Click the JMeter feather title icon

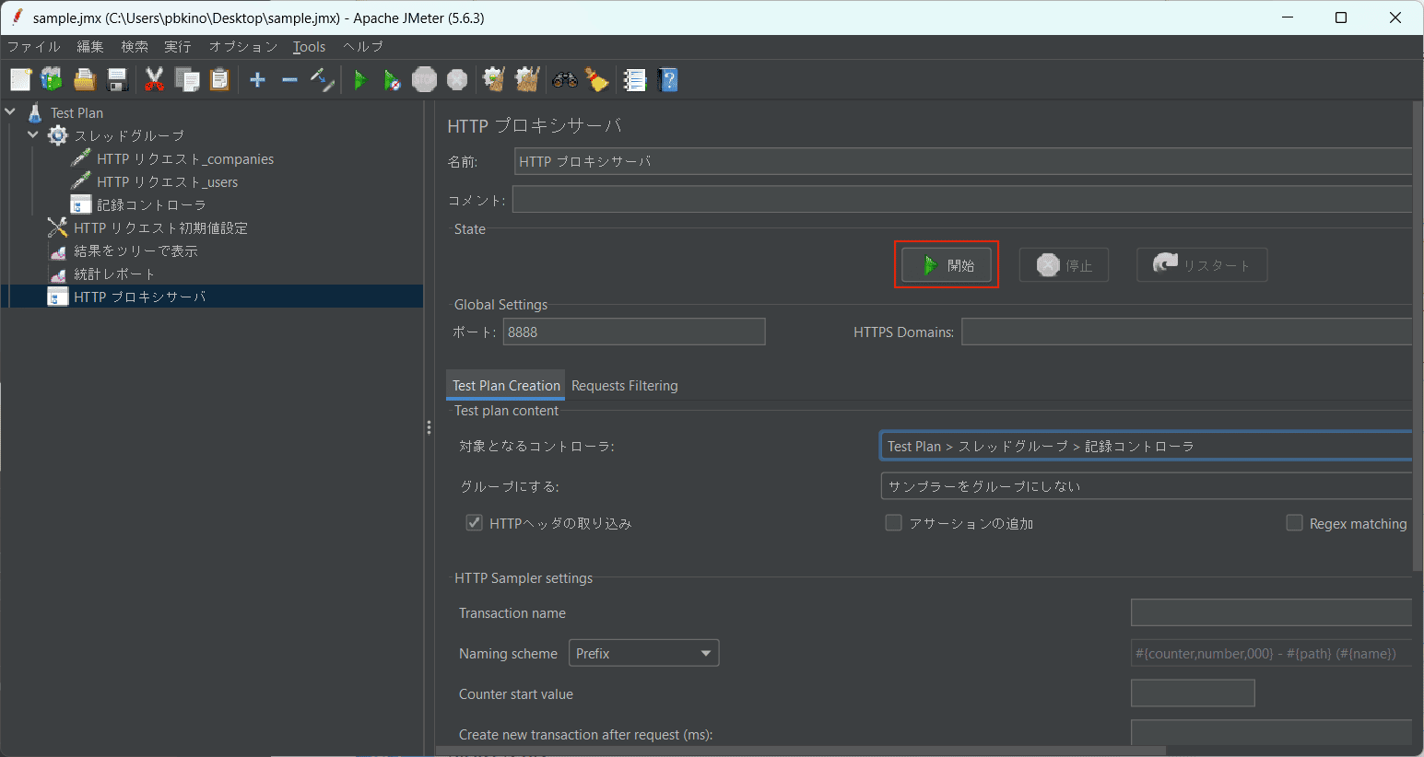point(17,17)
